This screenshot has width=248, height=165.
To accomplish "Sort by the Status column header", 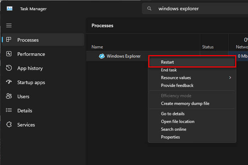I will pyautogui.click(x=208, y=47).
